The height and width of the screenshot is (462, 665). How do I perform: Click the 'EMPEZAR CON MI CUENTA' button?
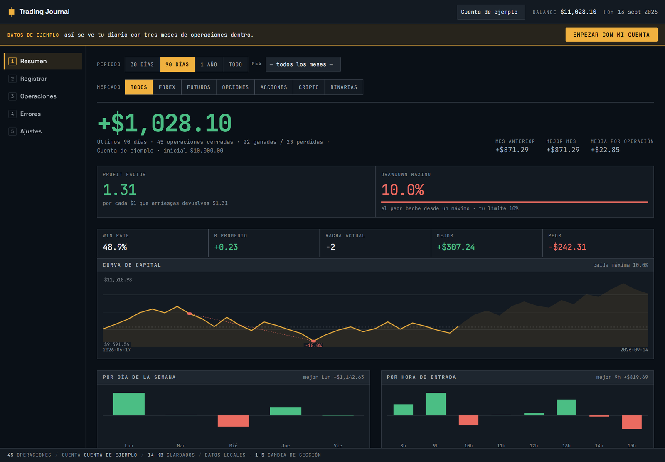611,35
